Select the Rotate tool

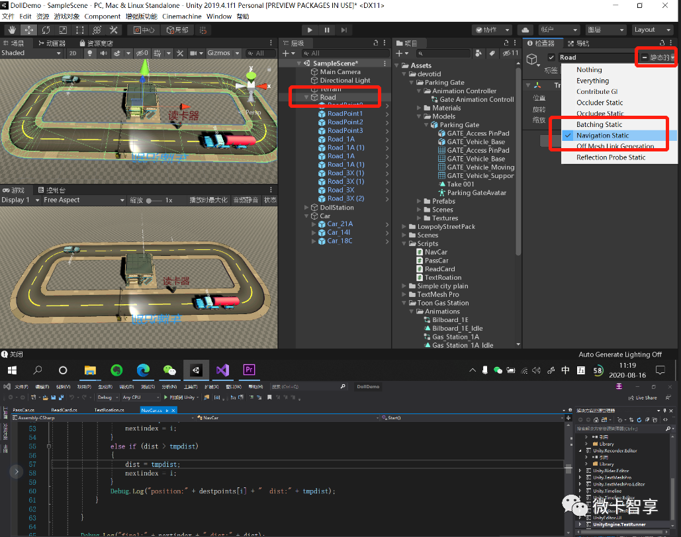(x=46, y=30)
